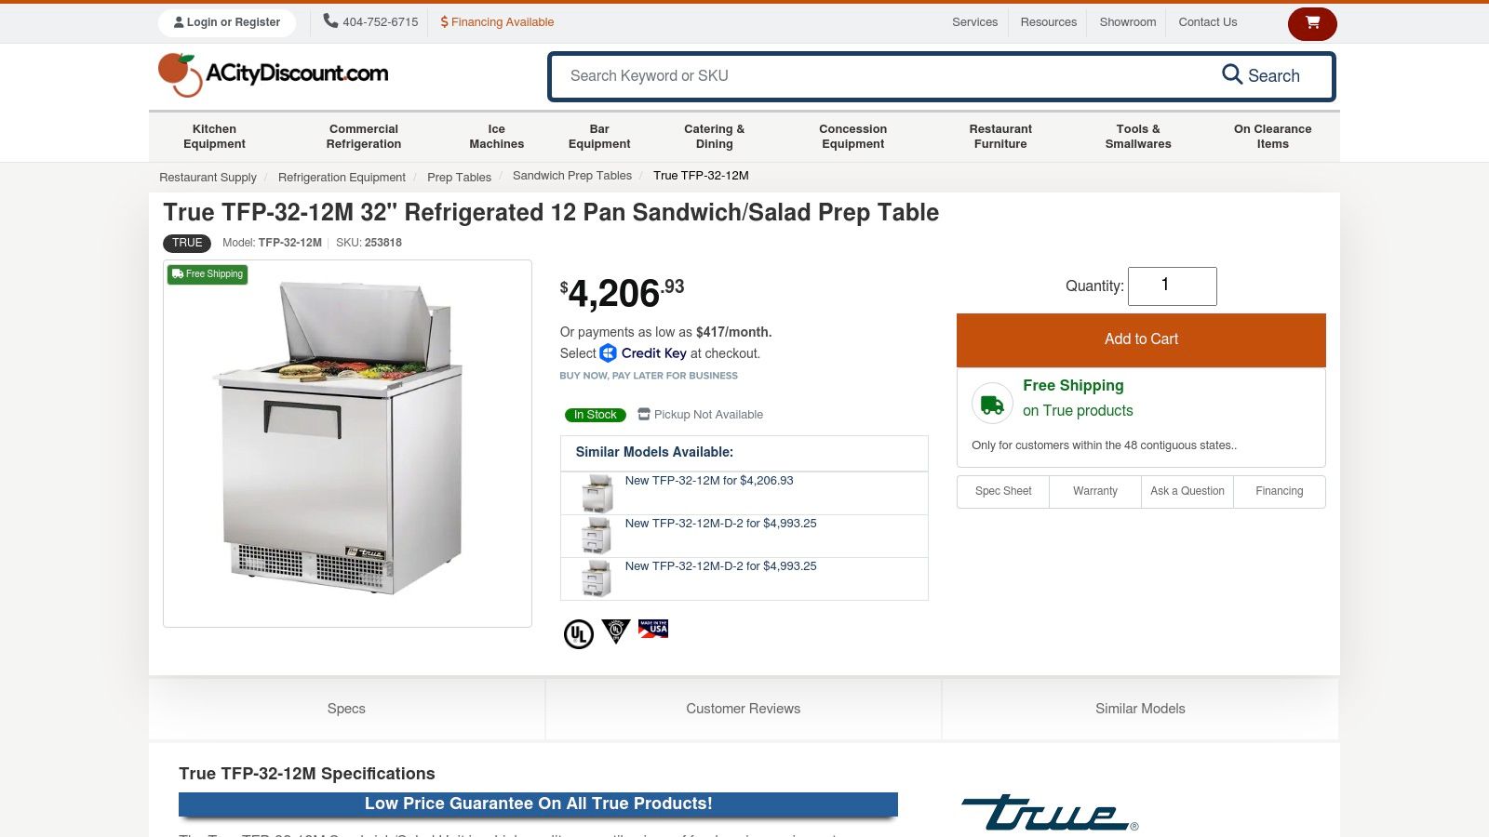Click the ACityDiscount.com logo
The height and width of the screenshot is (837, 1489).
coord(274,74)
